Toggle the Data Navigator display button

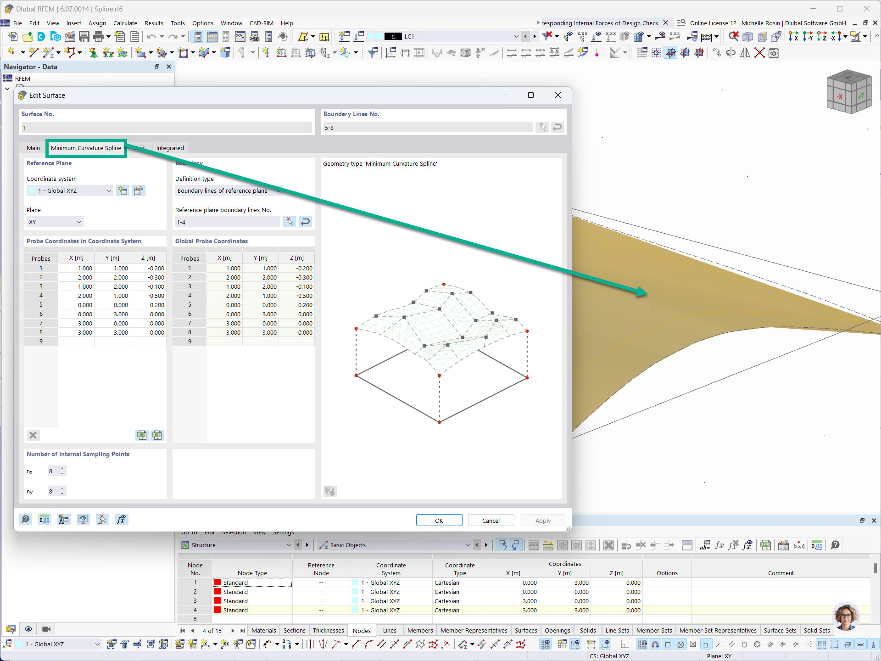click(198, 36)
